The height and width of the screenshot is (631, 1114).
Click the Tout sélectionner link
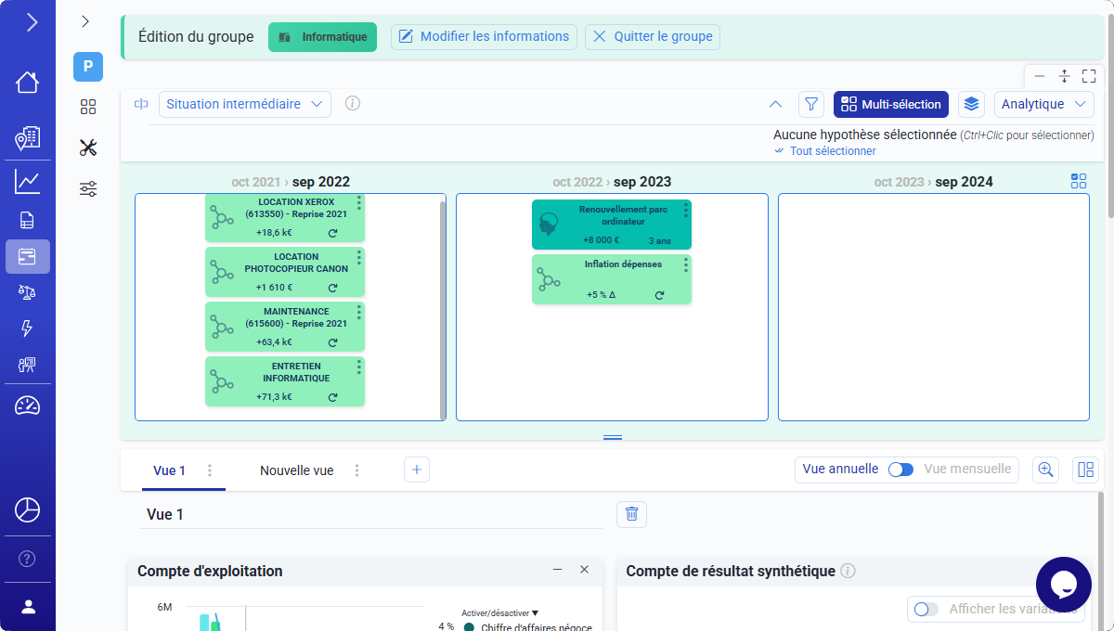pyautogui.click(x=832, y=151)
